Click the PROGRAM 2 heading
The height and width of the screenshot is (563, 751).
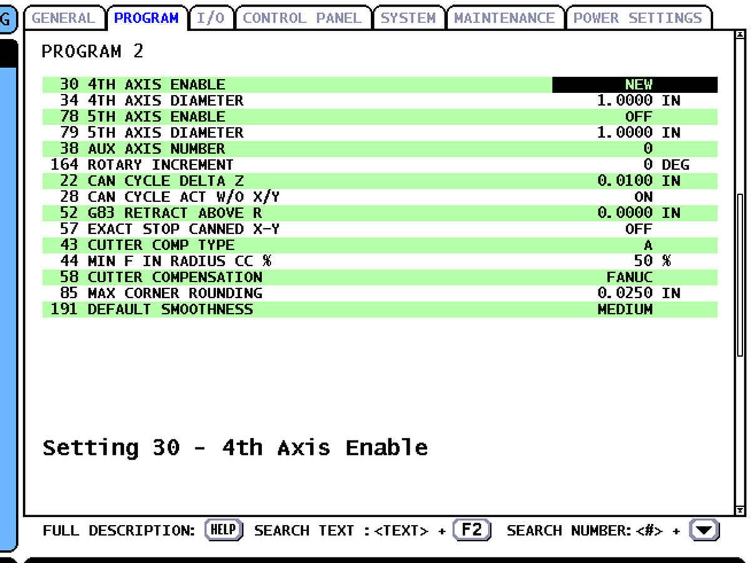pos(93,52)
